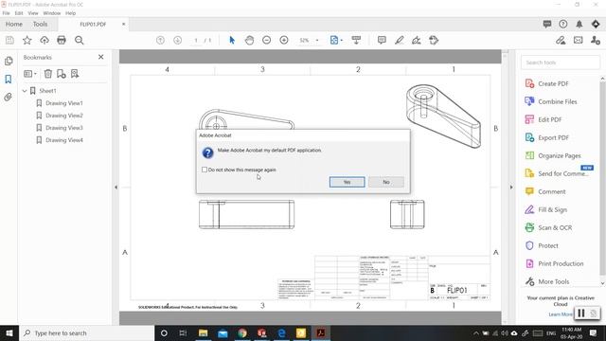The width and height of the screenshot is (606, 341).
Task: Go to the previous page with the up arrow
Action: click(160, 40)
